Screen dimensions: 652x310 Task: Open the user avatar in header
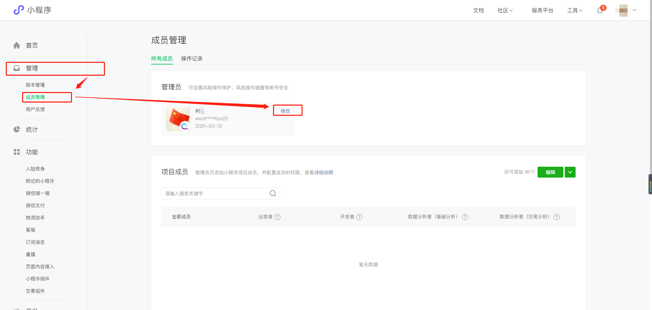click(x=623, y=10)
